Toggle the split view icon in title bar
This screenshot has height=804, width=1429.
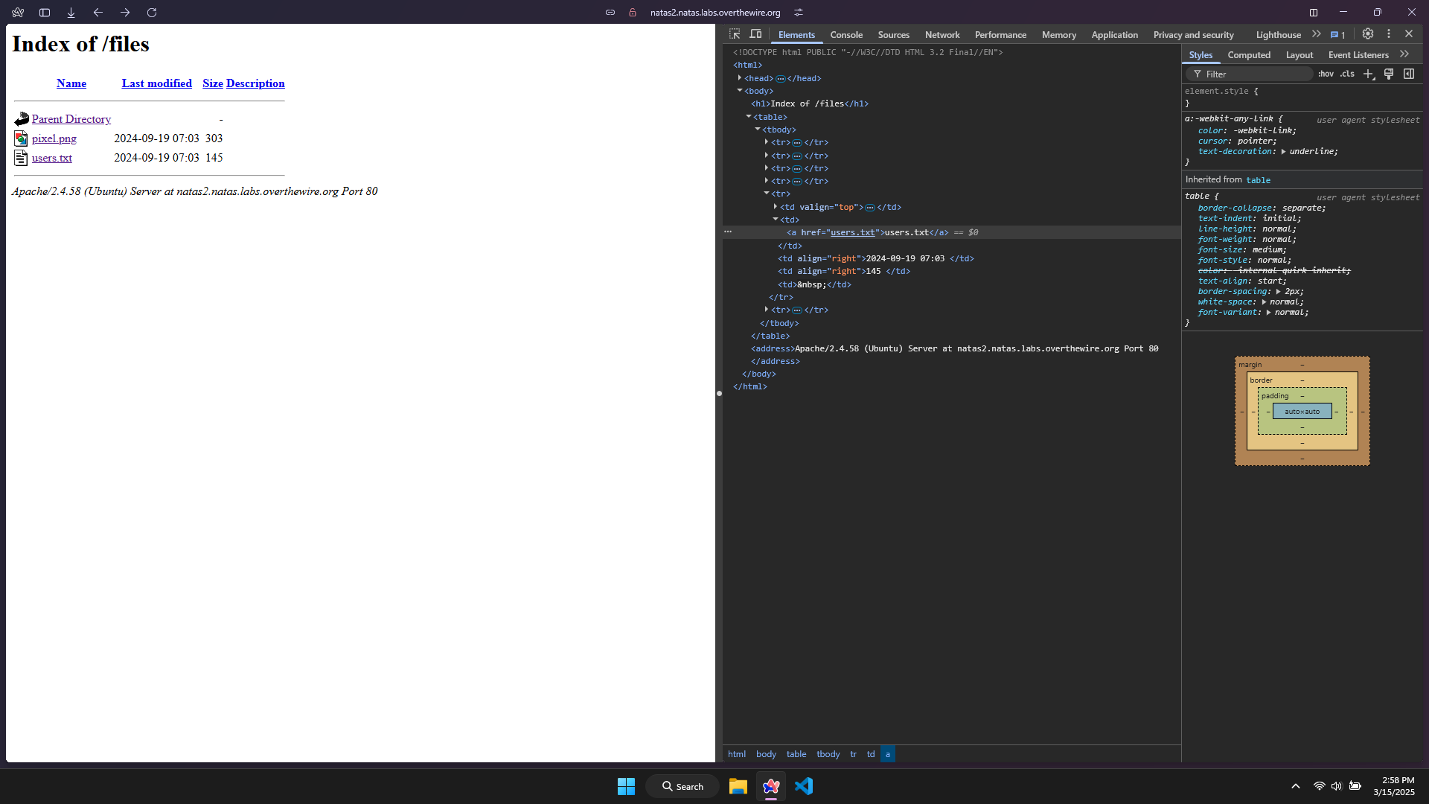point(1314,13)
